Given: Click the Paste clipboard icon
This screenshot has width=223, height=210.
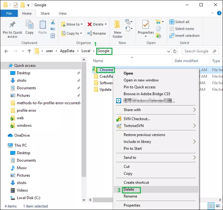Looking at the screenshot, I should coord(43,24).
